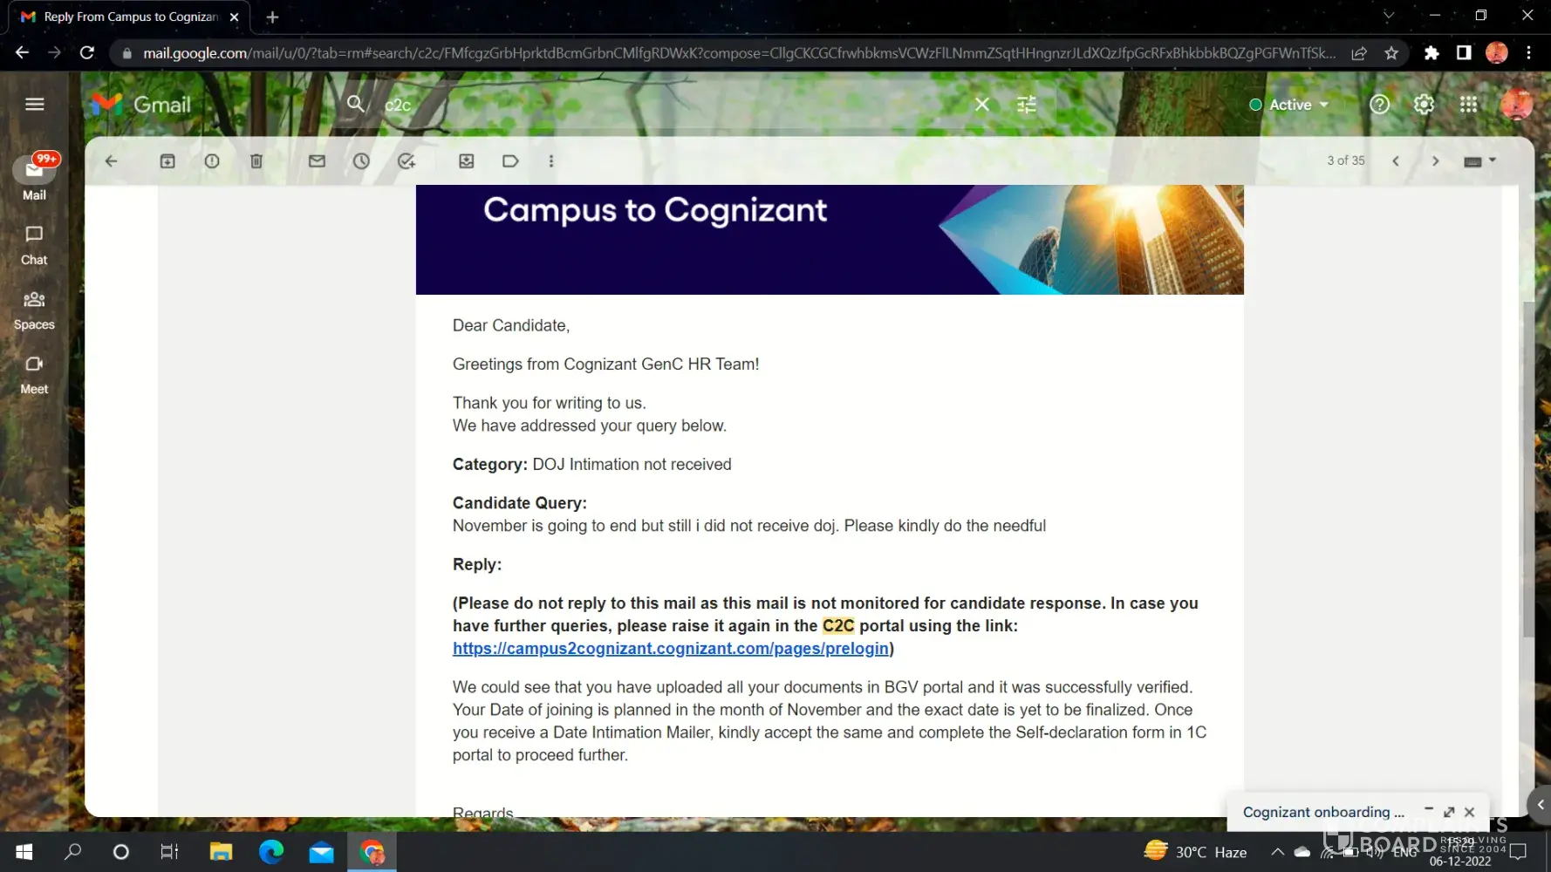Mark this email as unread
Image resolution: width=1551 pixels, height=872 pixels.
317,161
